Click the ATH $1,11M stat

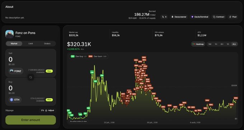pos(202,34)
